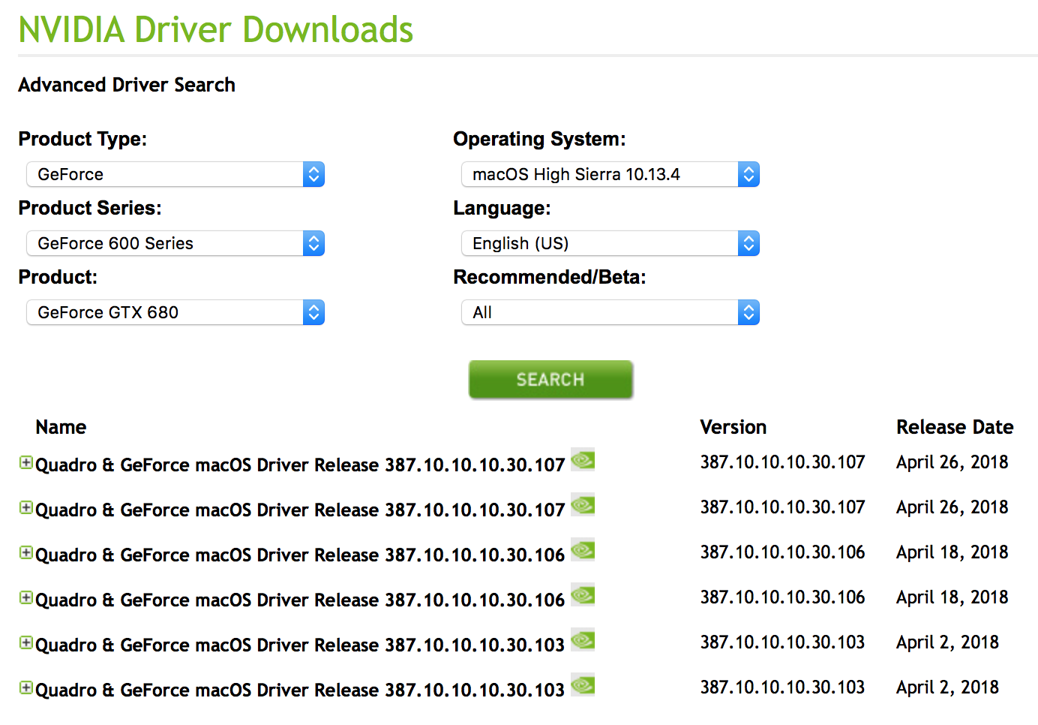Click the Operating System label
Screen dimensions: 1038x725
click(x=539, y=139)
